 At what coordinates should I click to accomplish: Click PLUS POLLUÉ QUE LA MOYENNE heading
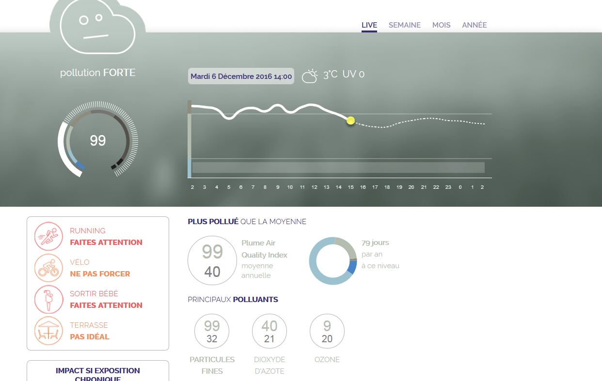[247, 222]
